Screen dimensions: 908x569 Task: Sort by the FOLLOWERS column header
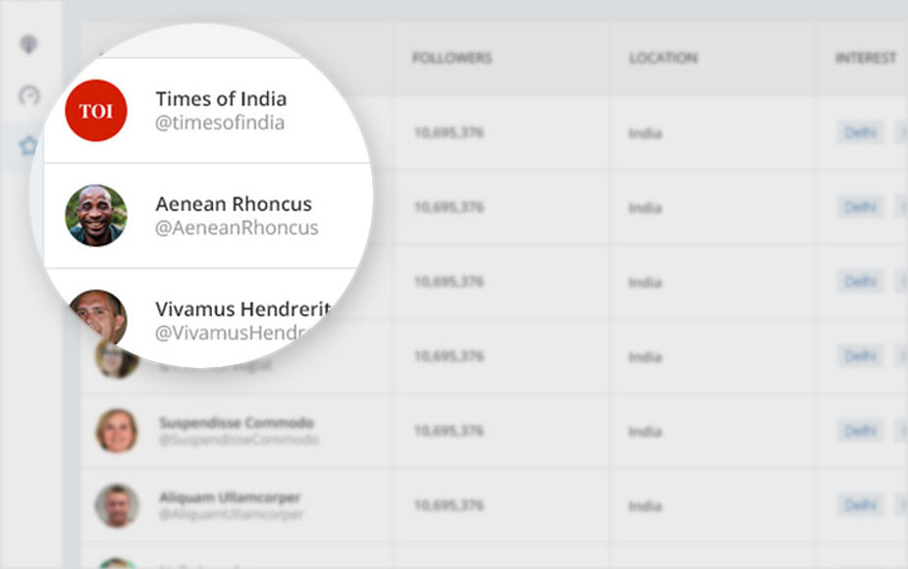click(x=453, y=58)
